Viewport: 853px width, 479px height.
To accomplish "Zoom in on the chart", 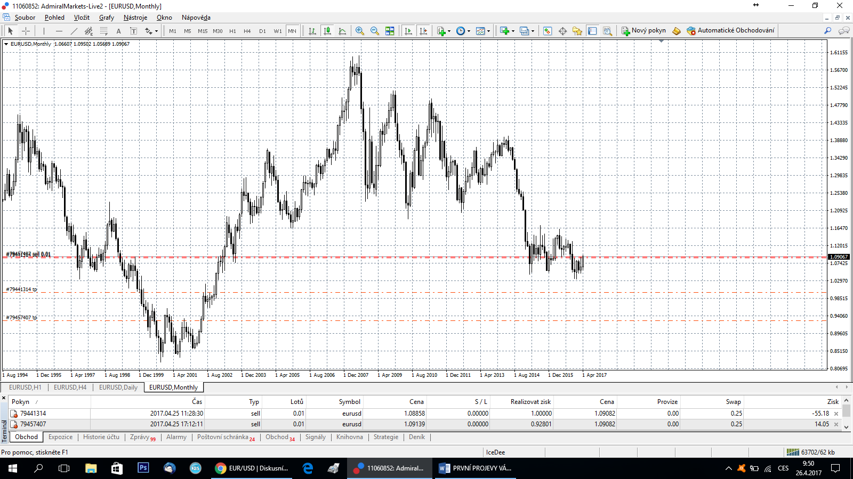I will tap(360, 31).
